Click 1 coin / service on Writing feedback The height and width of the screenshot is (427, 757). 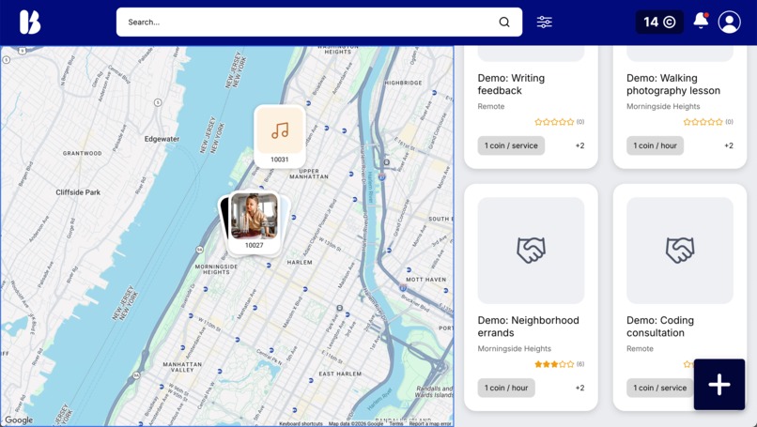(511, 145)
